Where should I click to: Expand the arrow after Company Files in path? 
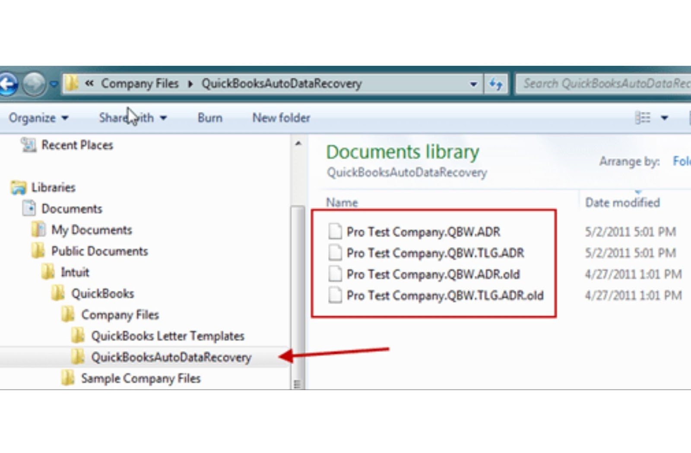[x=190, y=84]
